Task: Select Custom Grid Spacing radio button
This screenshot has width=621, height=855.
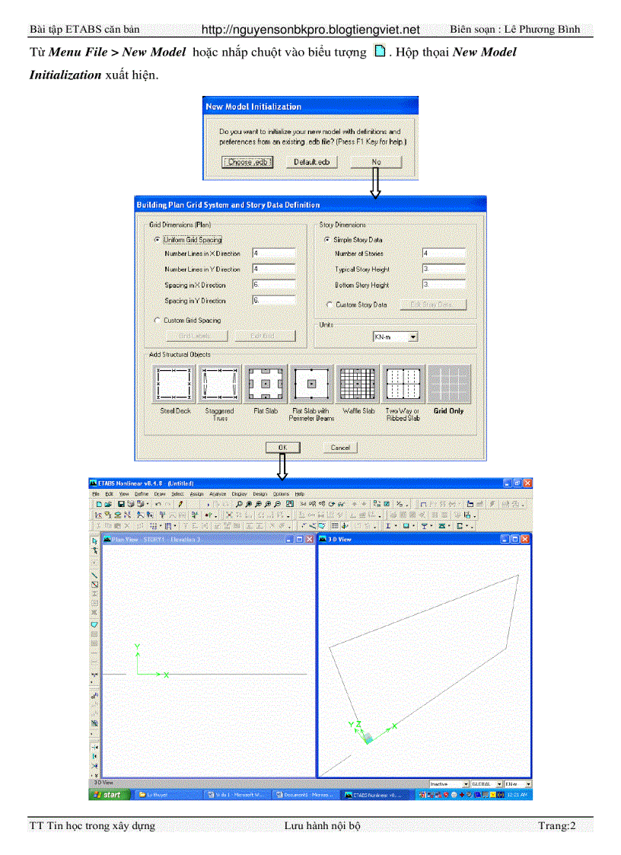Action: [x=158, y=321]
